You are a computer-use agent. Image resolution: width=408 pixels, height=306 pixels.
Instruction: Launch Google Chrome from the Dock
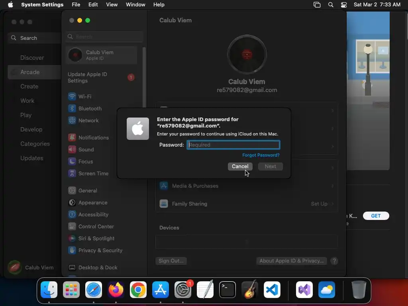click(138, 290)
